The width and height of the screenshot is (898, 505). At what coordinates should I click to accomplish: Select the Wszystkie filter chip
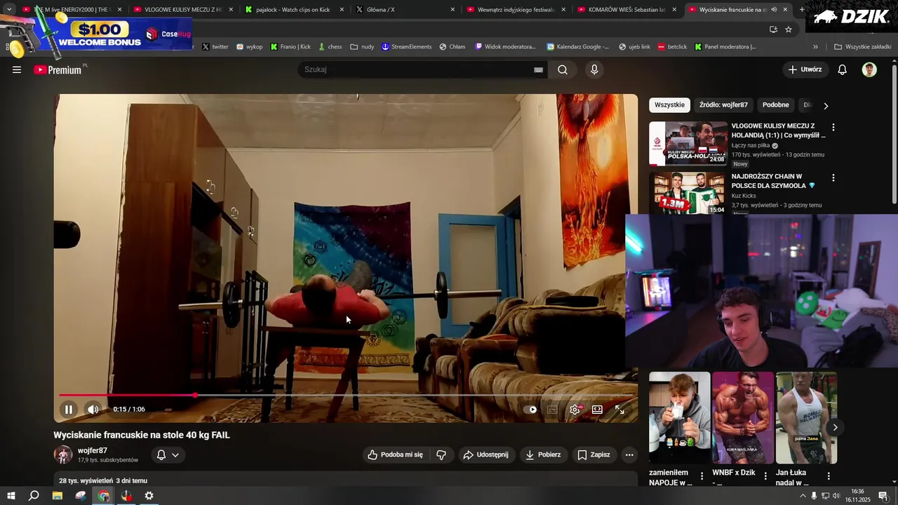tap(669, 105)
